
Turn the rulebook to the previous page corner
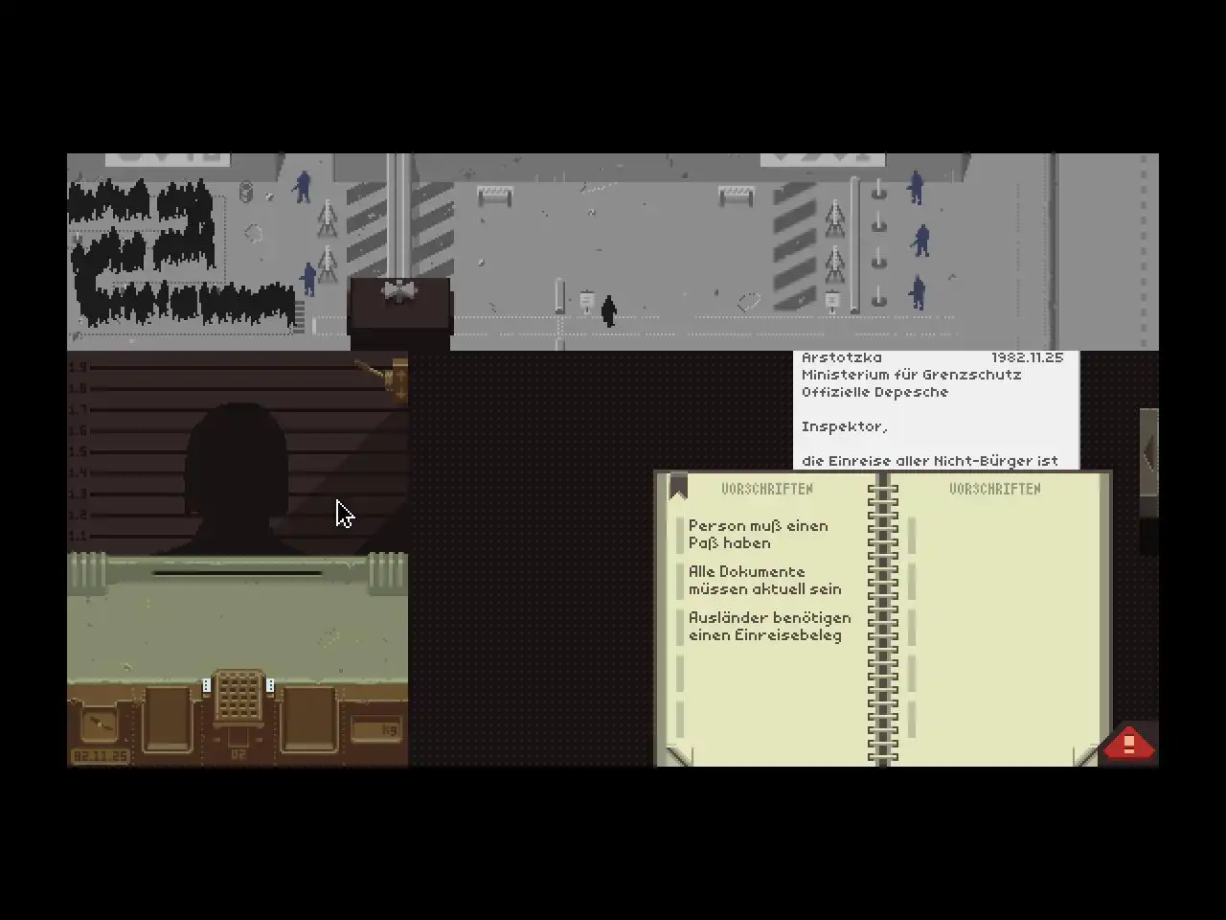coord(678,756)
